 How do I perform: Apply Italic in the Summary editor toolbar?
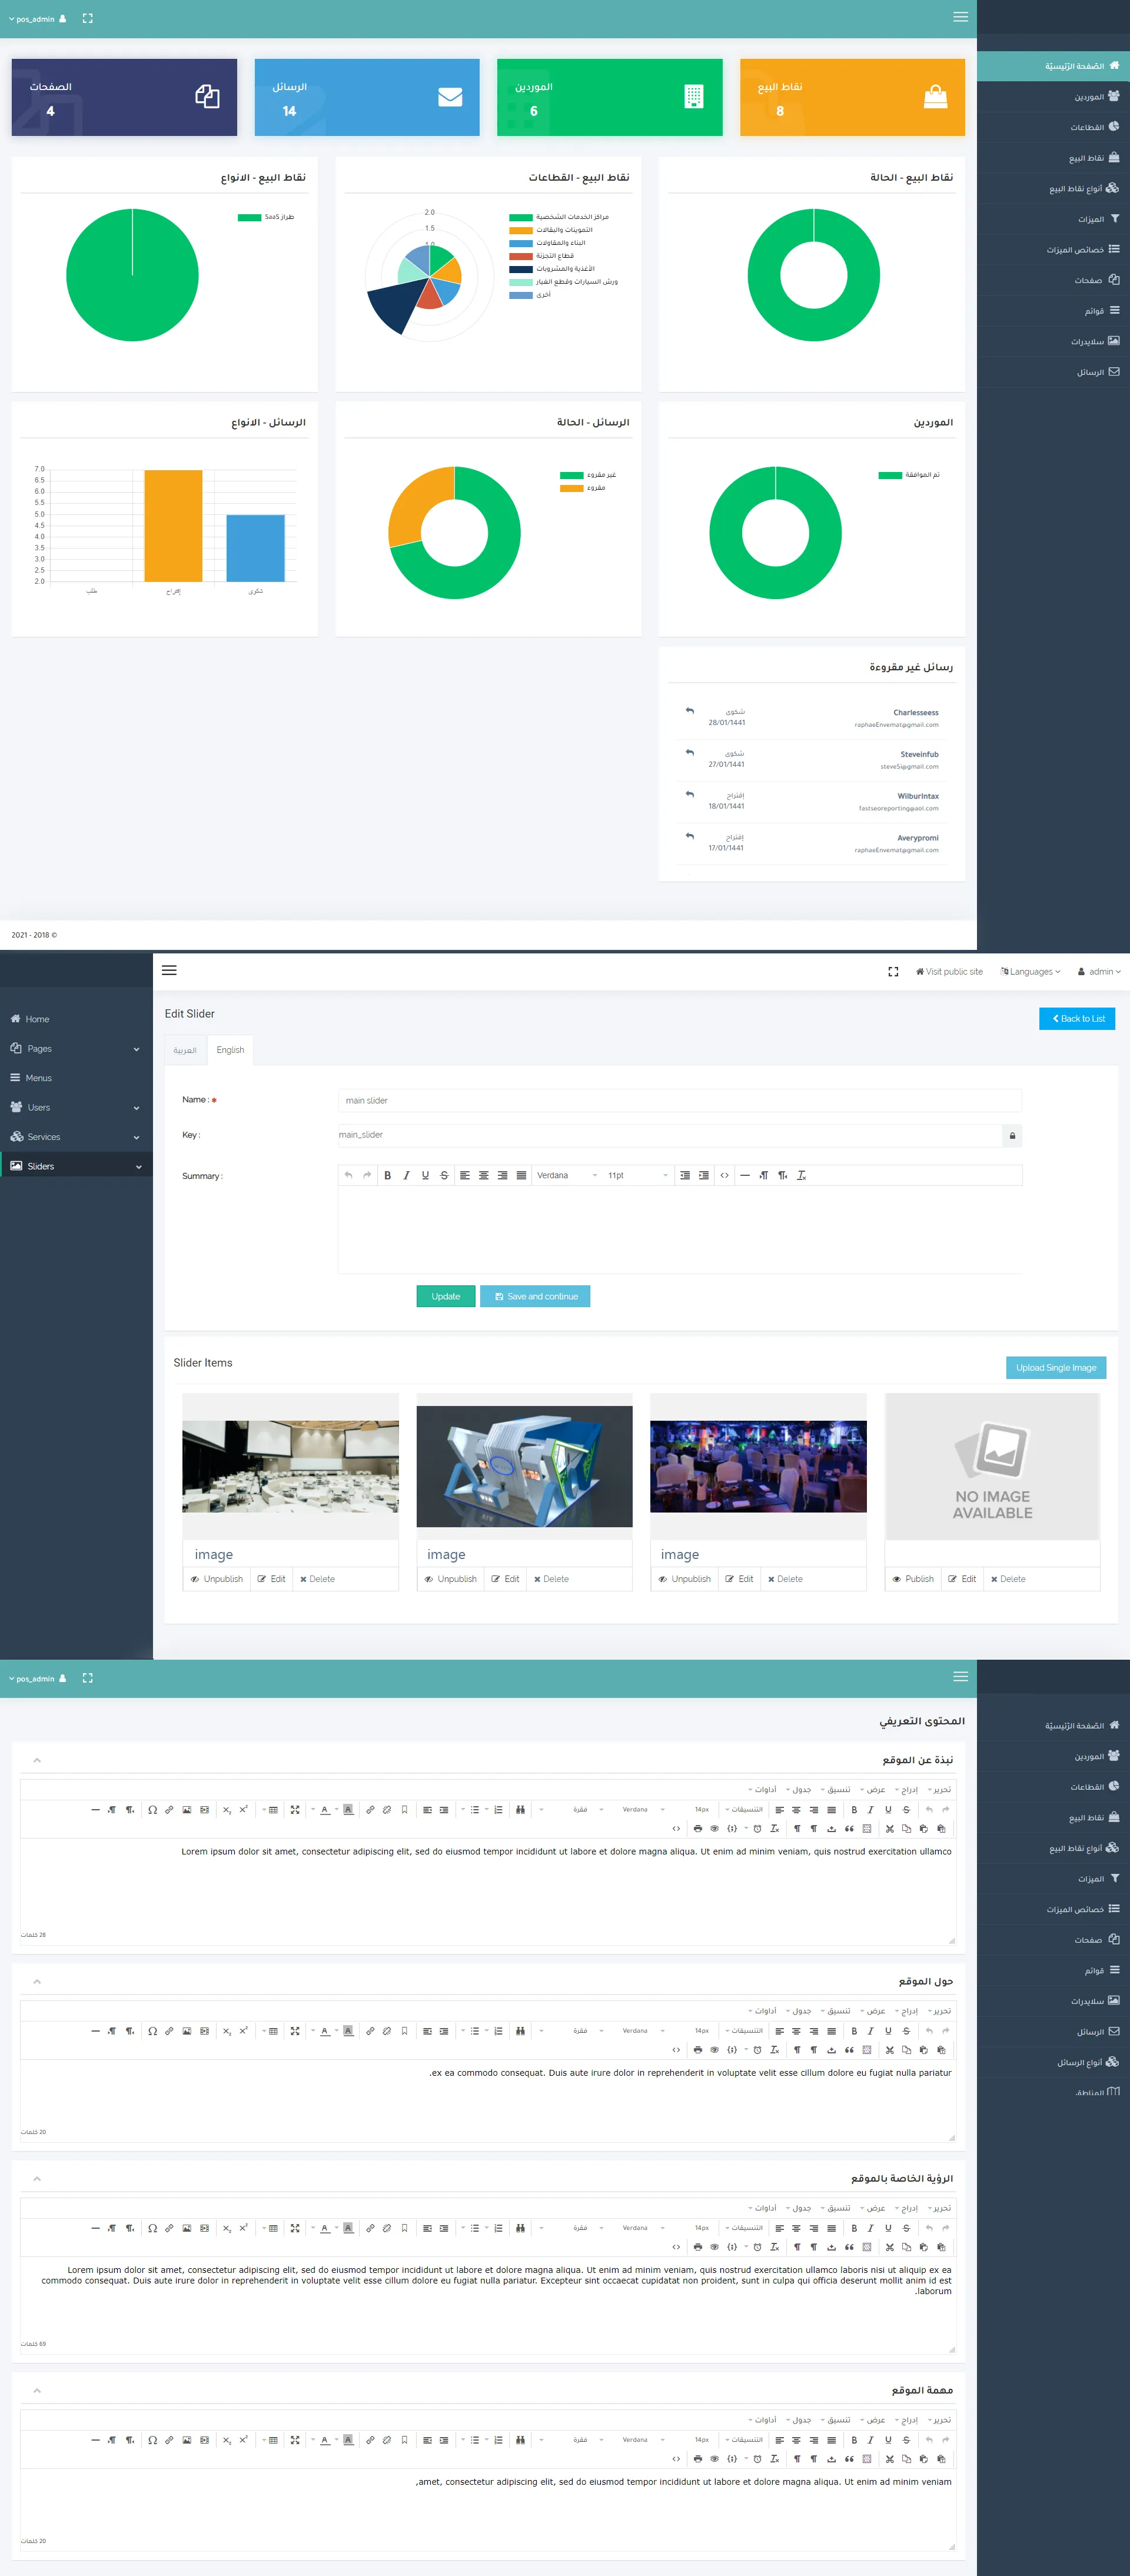[x=406, y=1175]
